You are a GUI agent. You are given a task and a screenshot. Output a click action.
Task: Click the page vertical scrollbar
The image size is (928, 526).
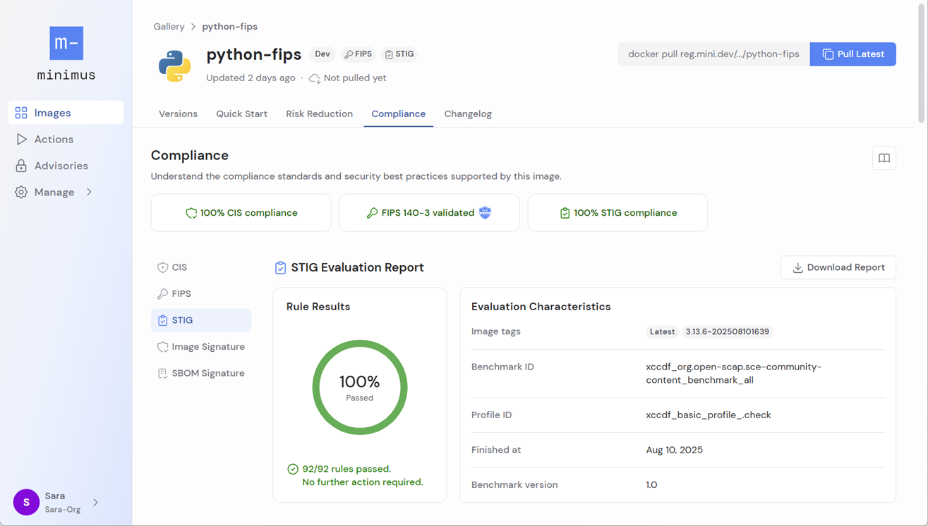pyautogui.click(x=922, y=63)
